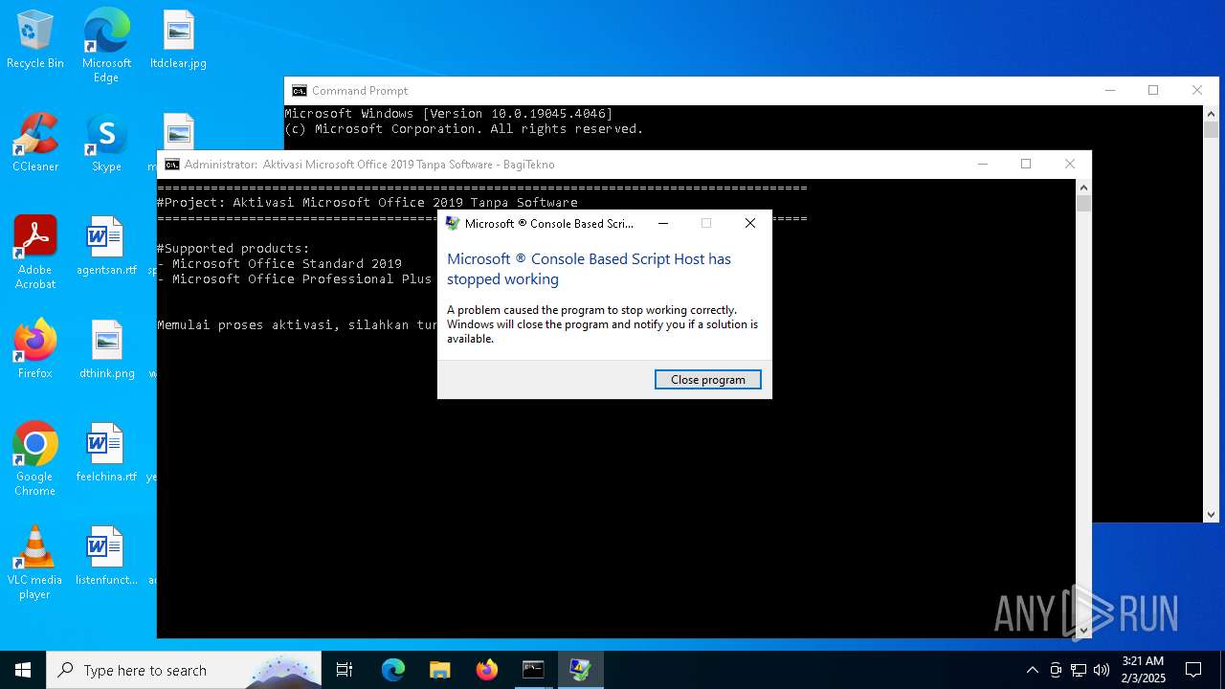This screenshot has height=689, width=1225.
Task: Show hidden system tray icons
Action: click(1032, 670)
